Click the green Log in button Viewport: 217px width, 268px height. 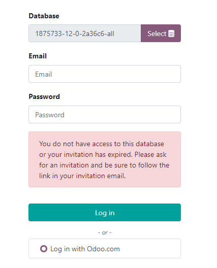pyautogui.click(x=105, y=213)
